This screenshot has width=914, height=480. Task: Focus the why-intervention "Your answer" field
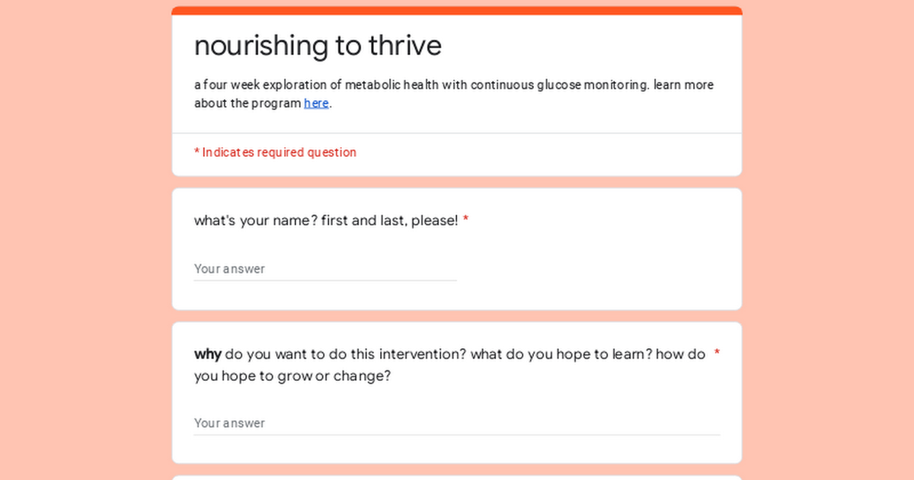click(457, 423)
